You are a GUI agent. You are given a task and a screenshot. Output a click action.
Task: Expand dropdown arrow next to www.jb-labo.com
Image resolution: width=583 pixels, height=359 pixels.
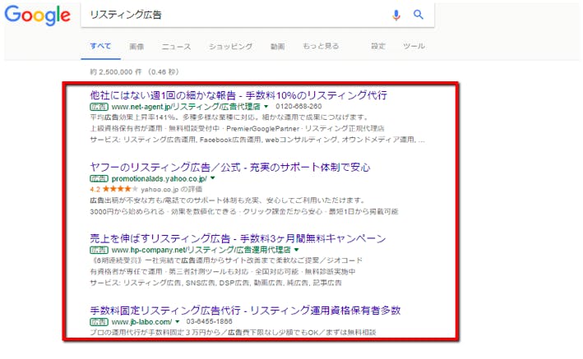tap(178, 321)
